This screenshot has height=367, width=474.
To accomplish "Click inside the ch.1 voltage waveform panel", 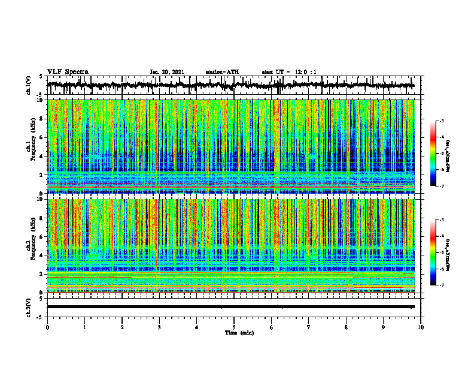I will (233, 85).
